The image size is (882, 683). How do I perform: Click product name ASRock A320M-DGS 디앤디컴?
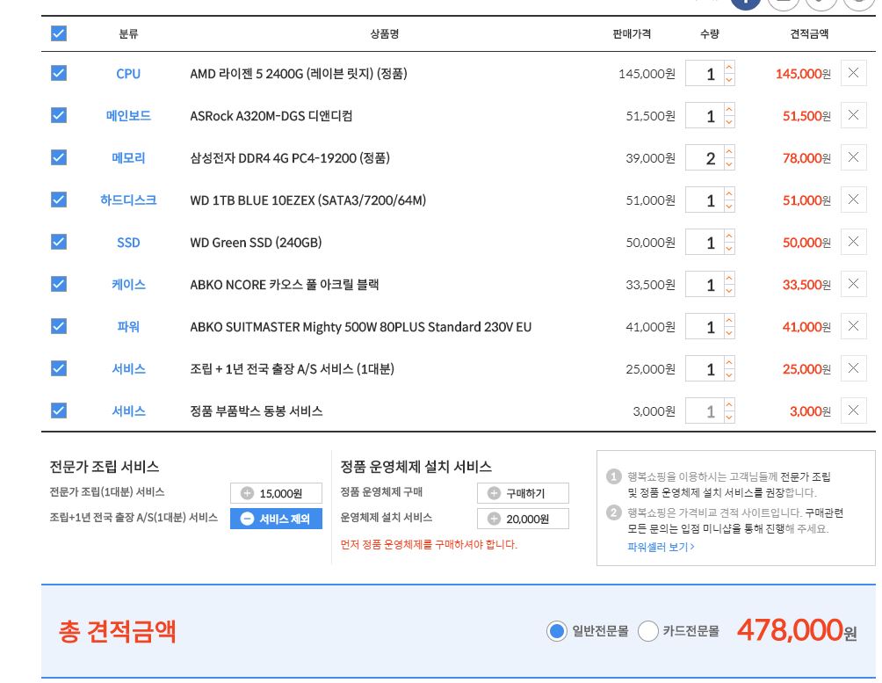[x=271, y=116]
